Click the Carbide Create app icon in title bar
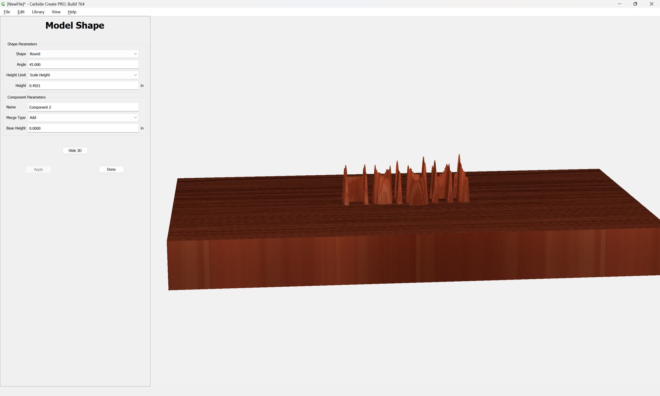 (x=3, y=4)
